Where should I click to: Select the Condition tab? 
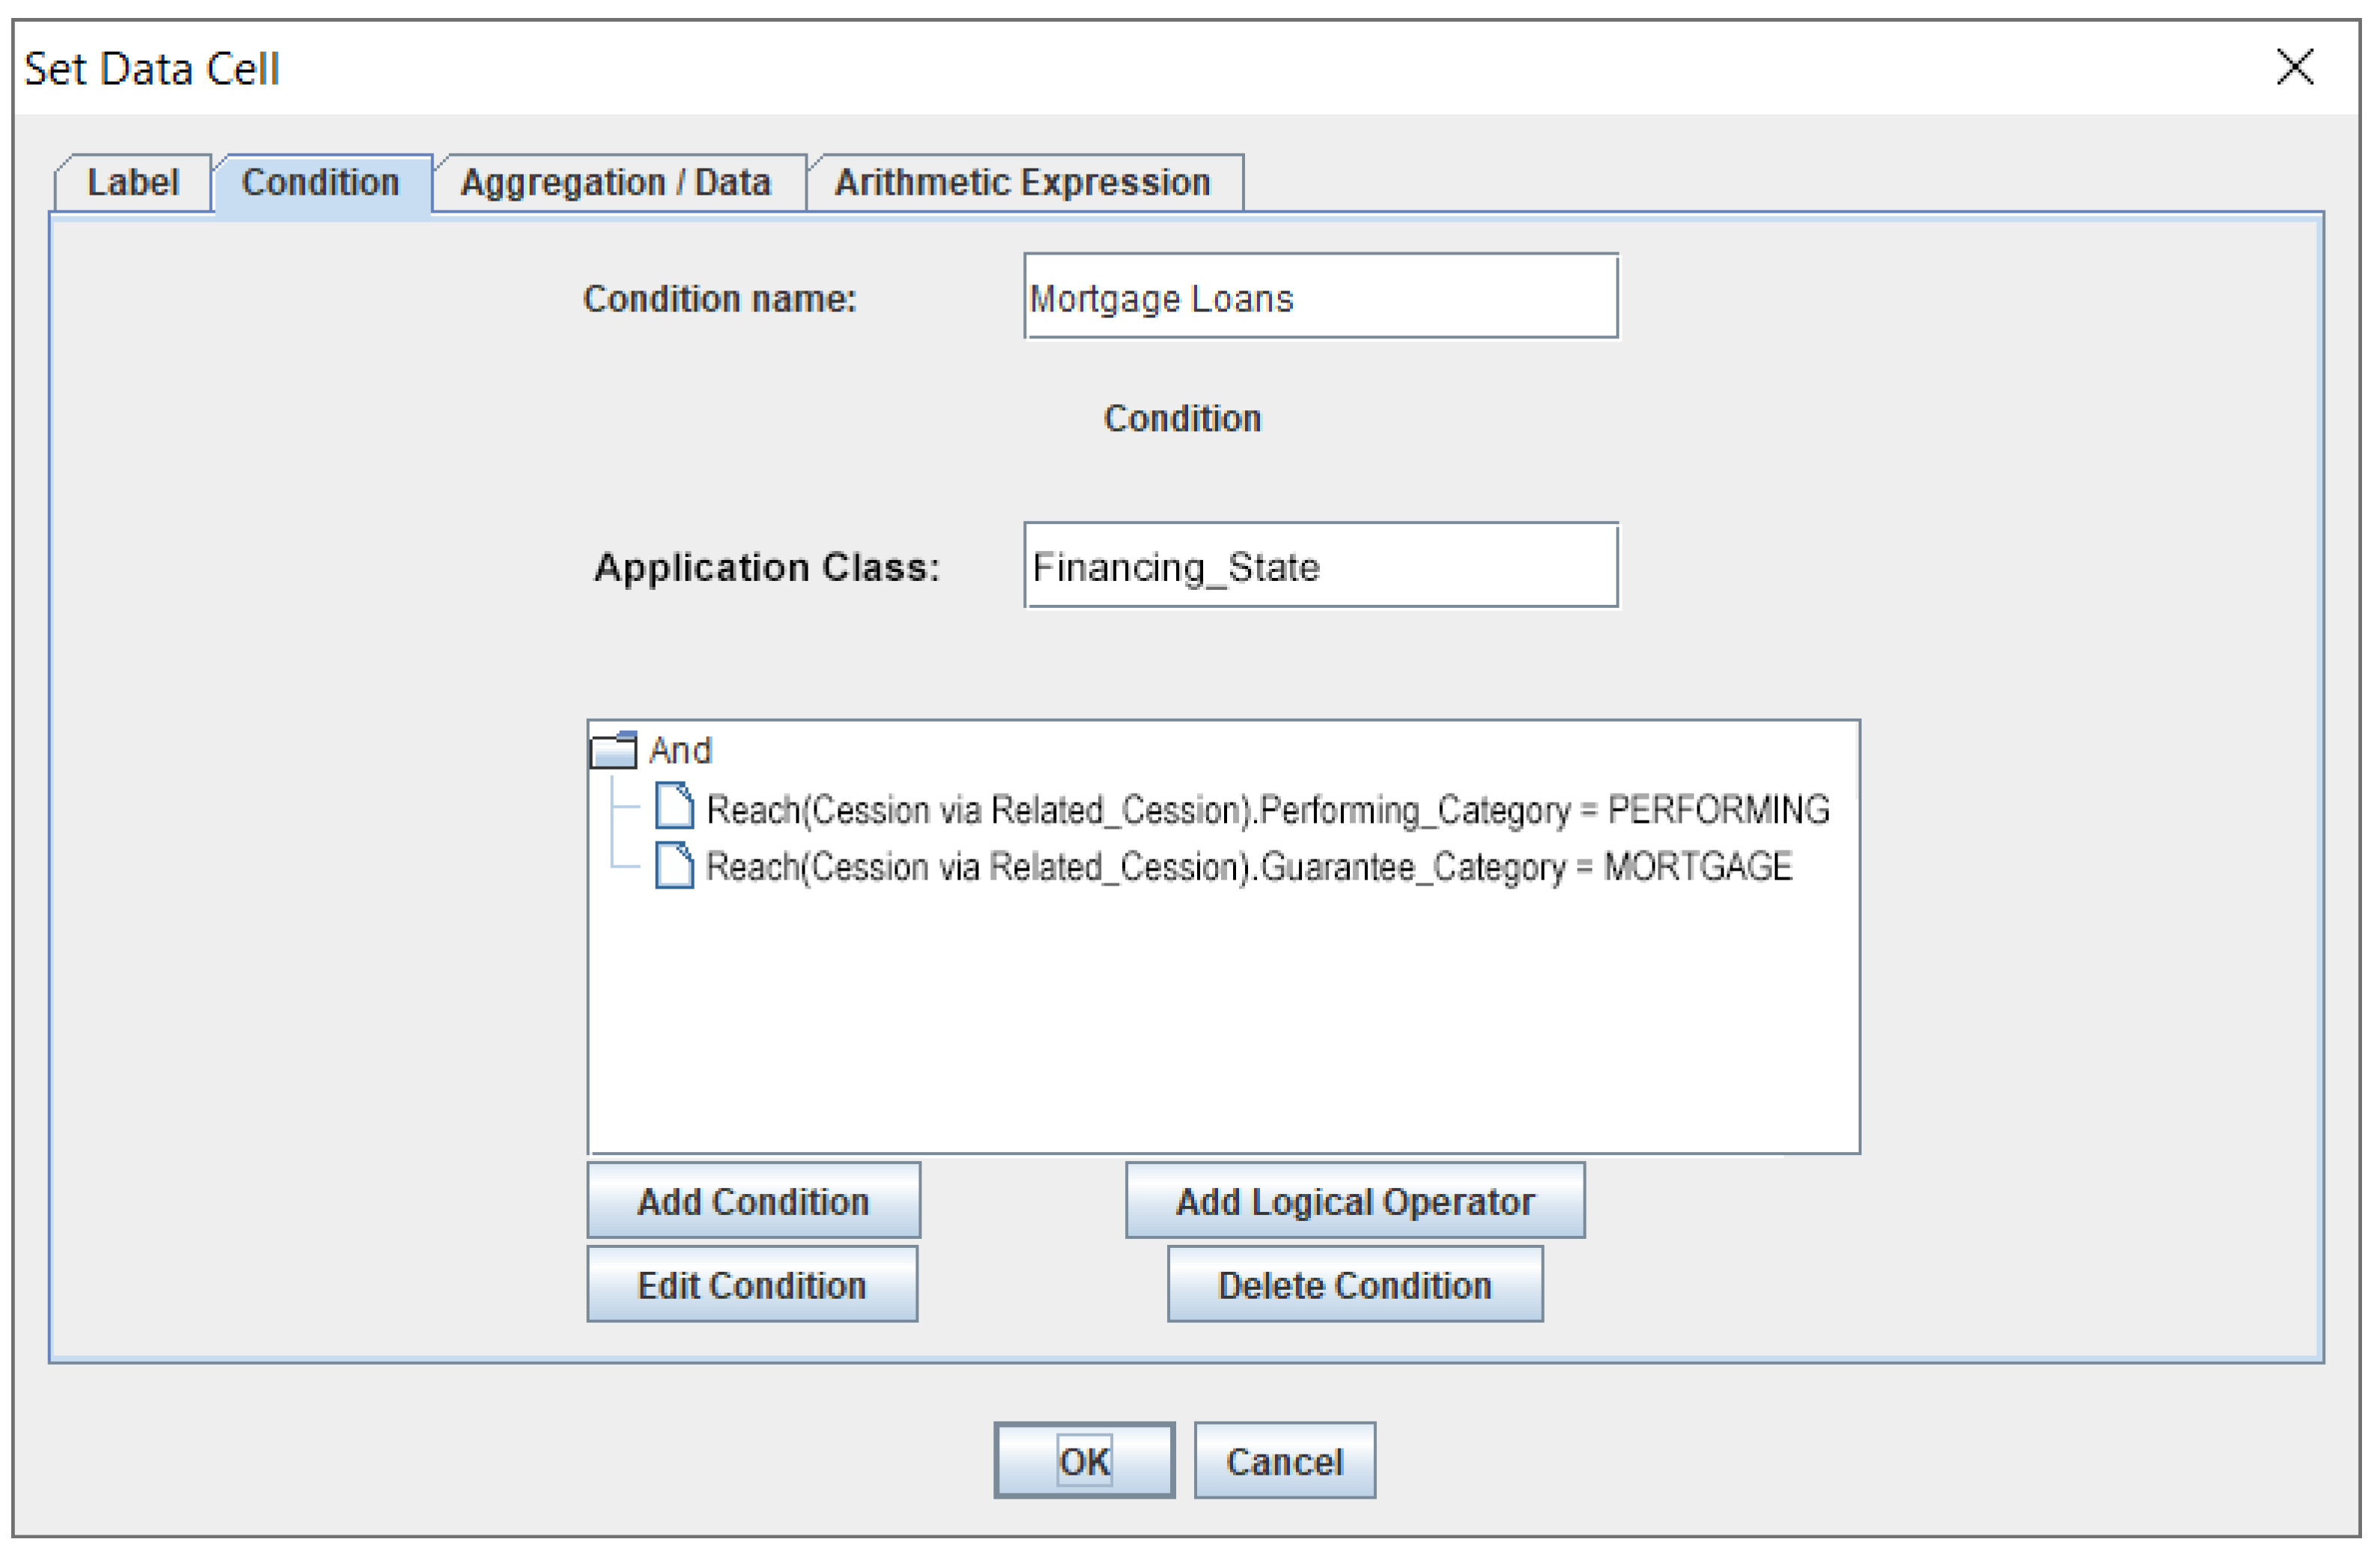click(321, 183)
